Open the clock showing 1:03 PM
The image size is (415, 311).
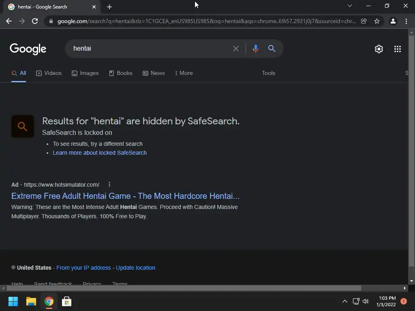click(386, 301)
